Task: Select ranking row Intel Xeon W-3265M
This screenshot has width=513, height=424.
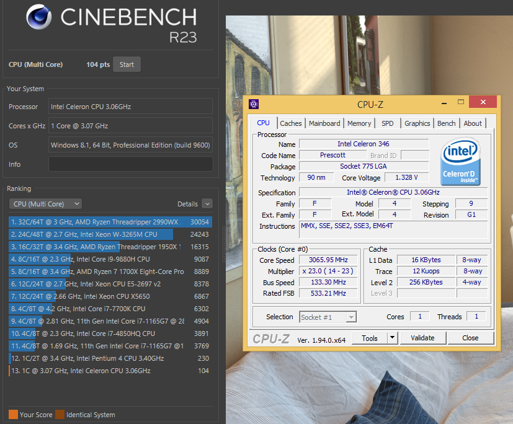Action: (110, 234)
